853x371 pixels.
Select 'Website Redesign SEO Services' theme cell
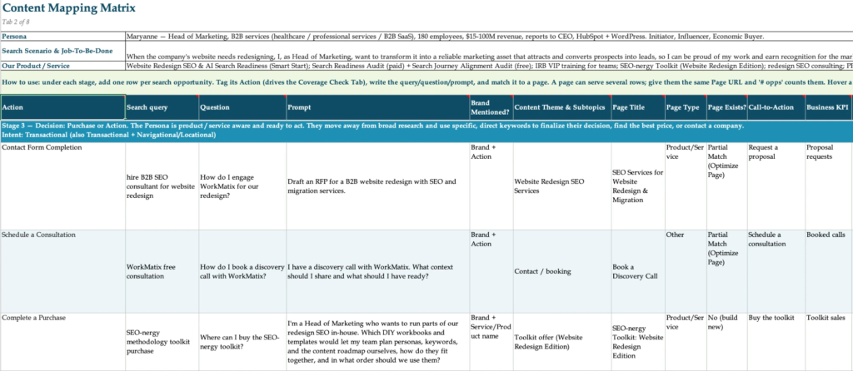point(562,185)
